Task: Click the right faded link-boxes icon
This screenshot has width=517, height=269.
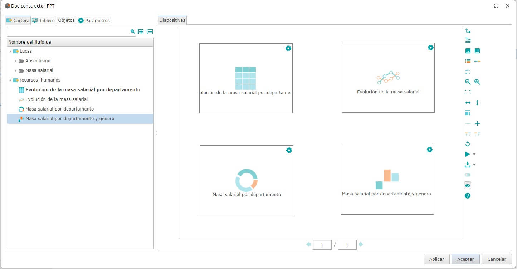Action: coord(477,134)
